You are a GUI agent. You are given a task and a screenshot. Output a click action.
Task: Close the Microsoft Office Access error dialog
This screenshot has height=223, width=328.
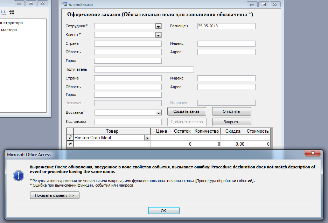coord(313,153)
